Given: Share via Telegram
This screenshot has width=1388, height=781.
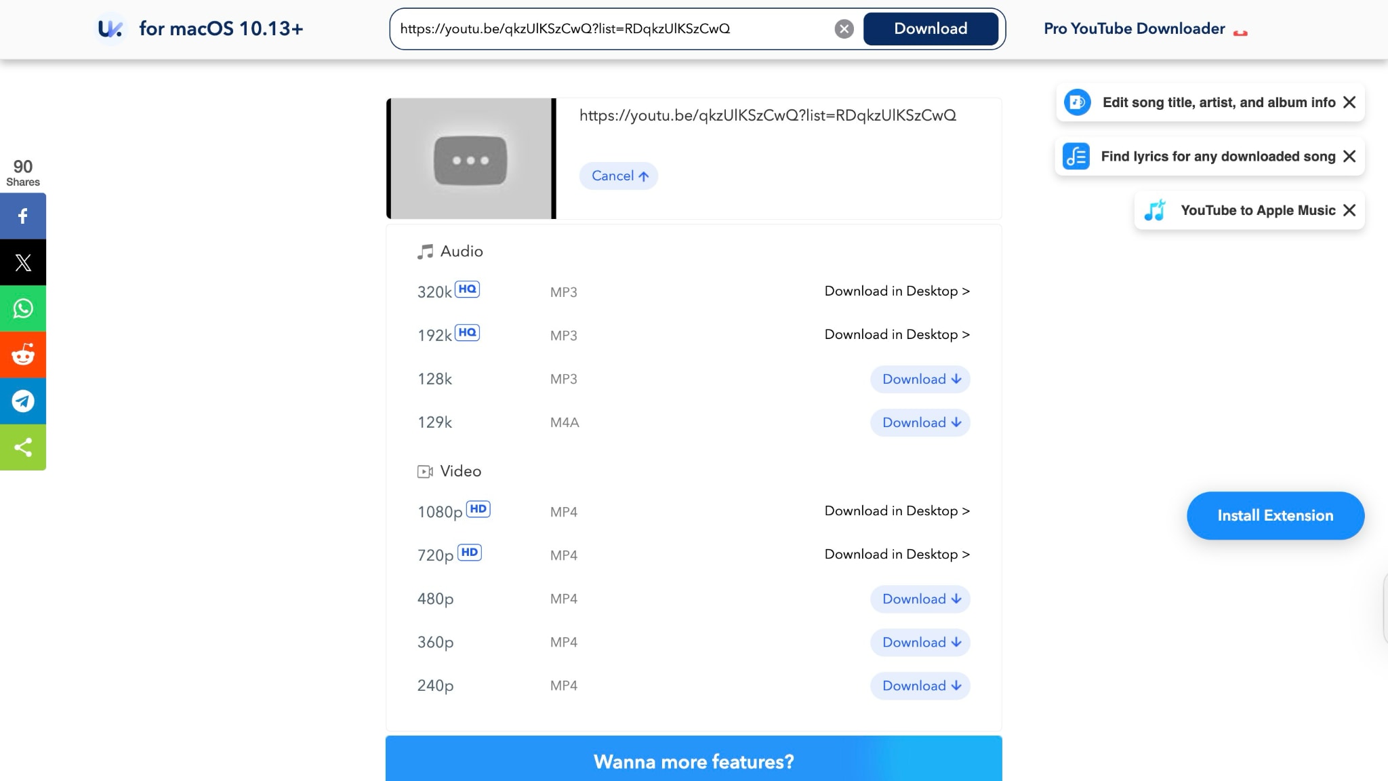Looking at the screenshot, I should 23,401.
